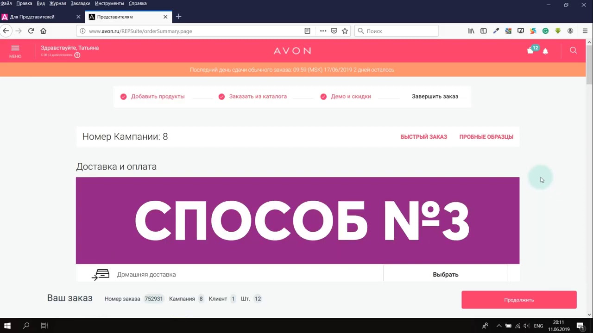Image resolution: width=593 pixels, height=333 pixels.
Task: Open Правка menu
Action: click(24, 3)
